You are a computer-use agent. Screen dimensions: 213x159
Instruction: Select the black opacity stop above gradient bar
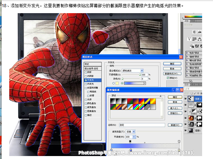pos(130,142)
